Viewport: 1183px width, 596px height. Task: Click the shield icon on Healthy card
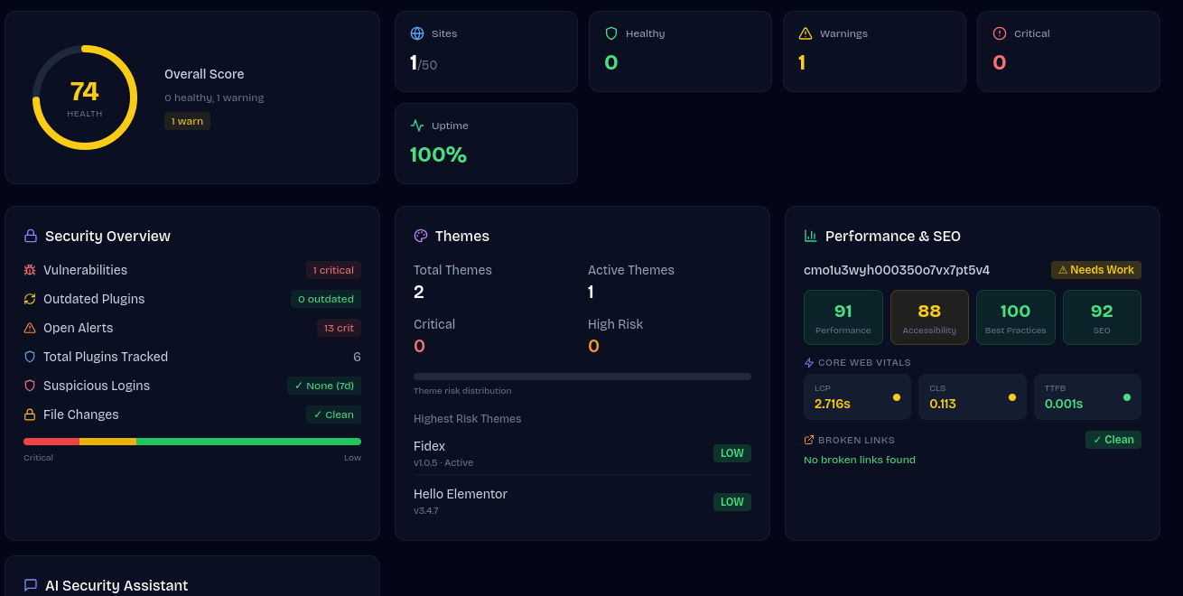[611, 33]
